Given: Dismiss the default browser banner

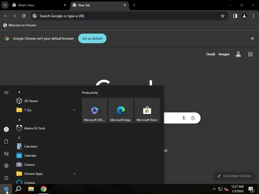Looking at the screenshot, I should (252, 38).
